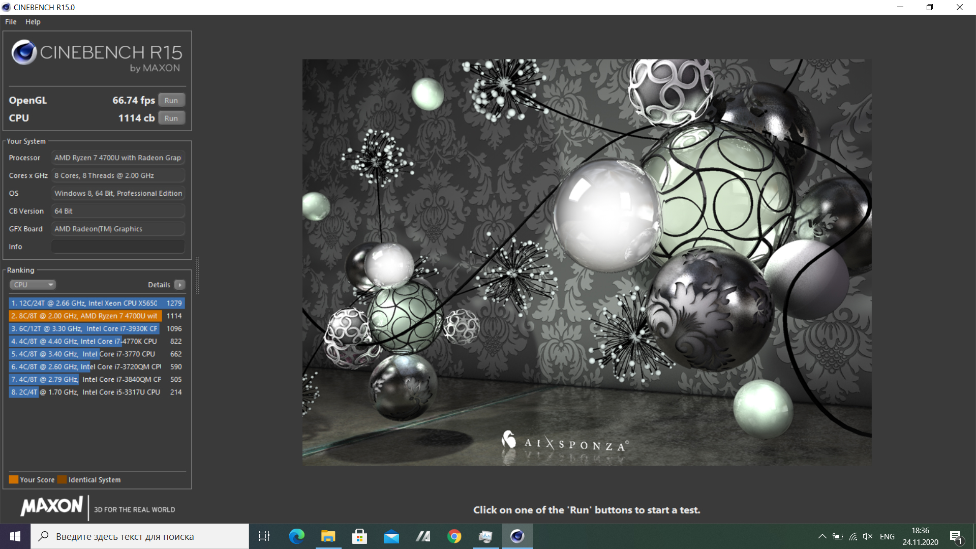976x549 pixels.
Task: Select the Intel Core i7-3930K ranking entry
Action: (97, 328)
